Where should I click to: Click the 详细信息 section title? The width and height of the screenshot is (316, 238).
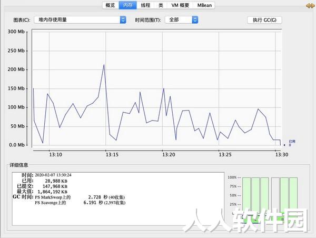click(19, 165)
